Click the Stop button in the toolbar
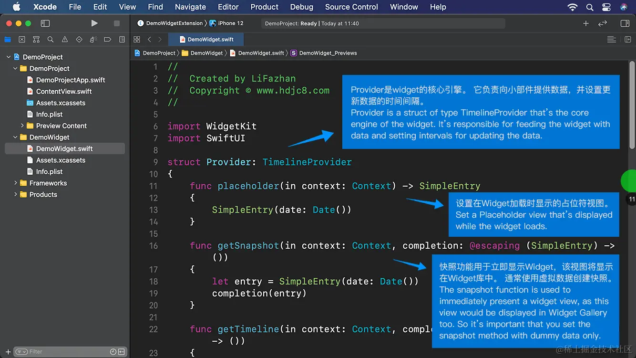The width and height of the screenshot is (636, 358). click(x=117, y=23)
